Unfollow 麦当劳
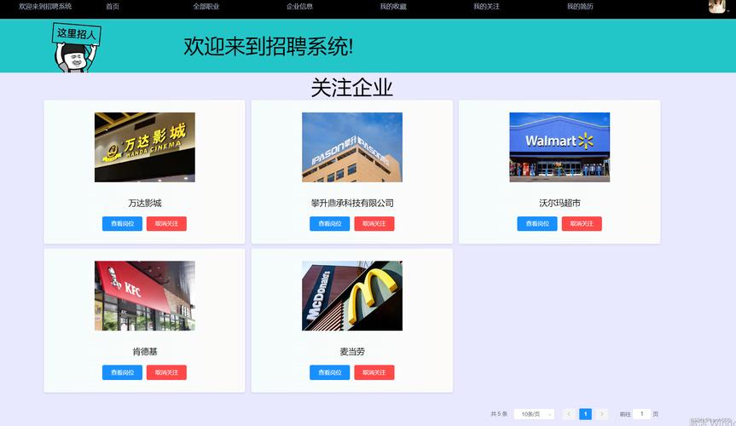This screenshot has height=426, width=736. point(374,372)
